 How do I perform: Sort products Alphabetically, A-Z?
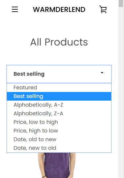59,105
